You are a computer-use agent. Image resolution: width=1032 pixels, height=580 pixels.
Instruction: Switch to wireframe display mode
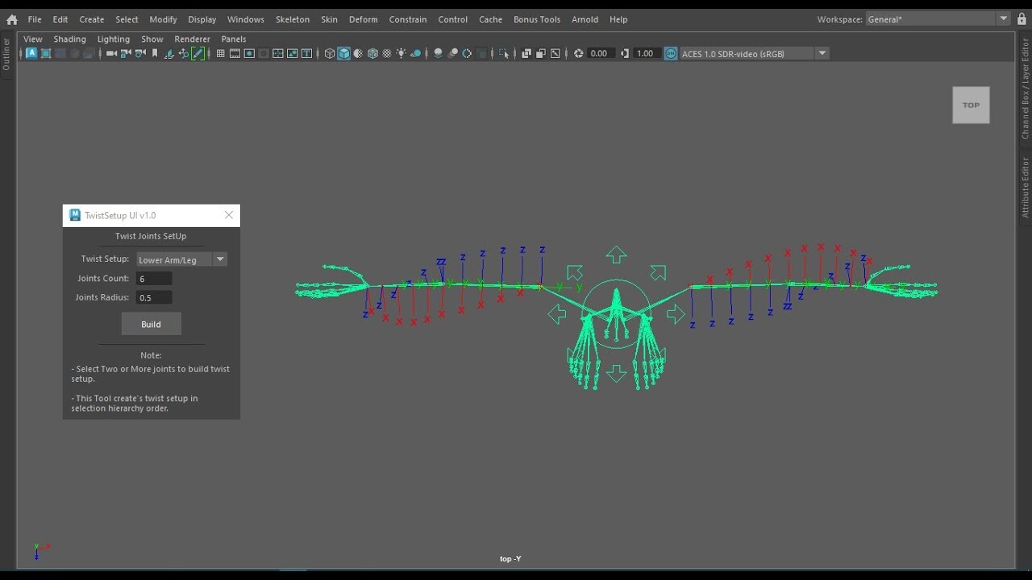[329, 53]
